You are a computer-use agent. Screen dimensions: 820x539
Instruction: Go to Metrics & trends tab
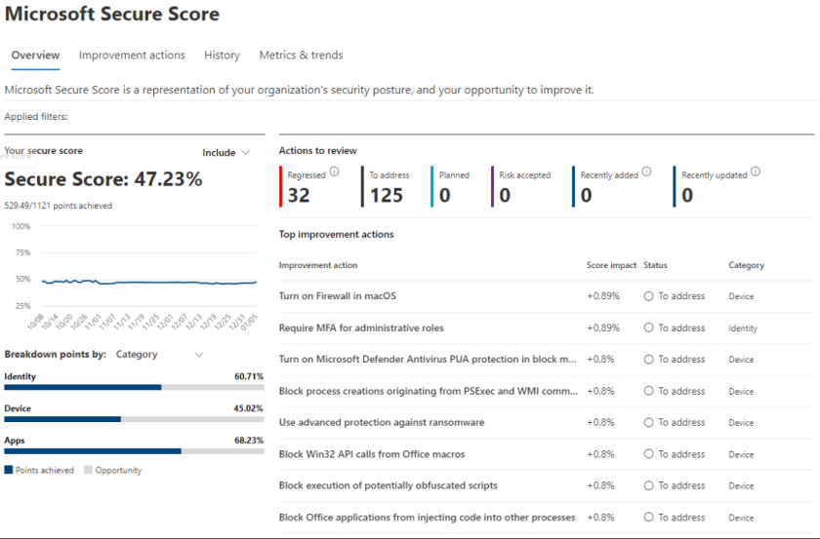click(301, 56)
